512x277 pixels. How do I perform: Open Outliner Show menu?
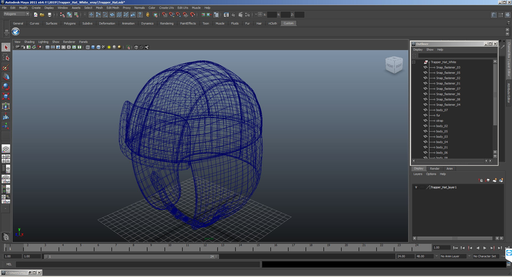click(430, 50)
